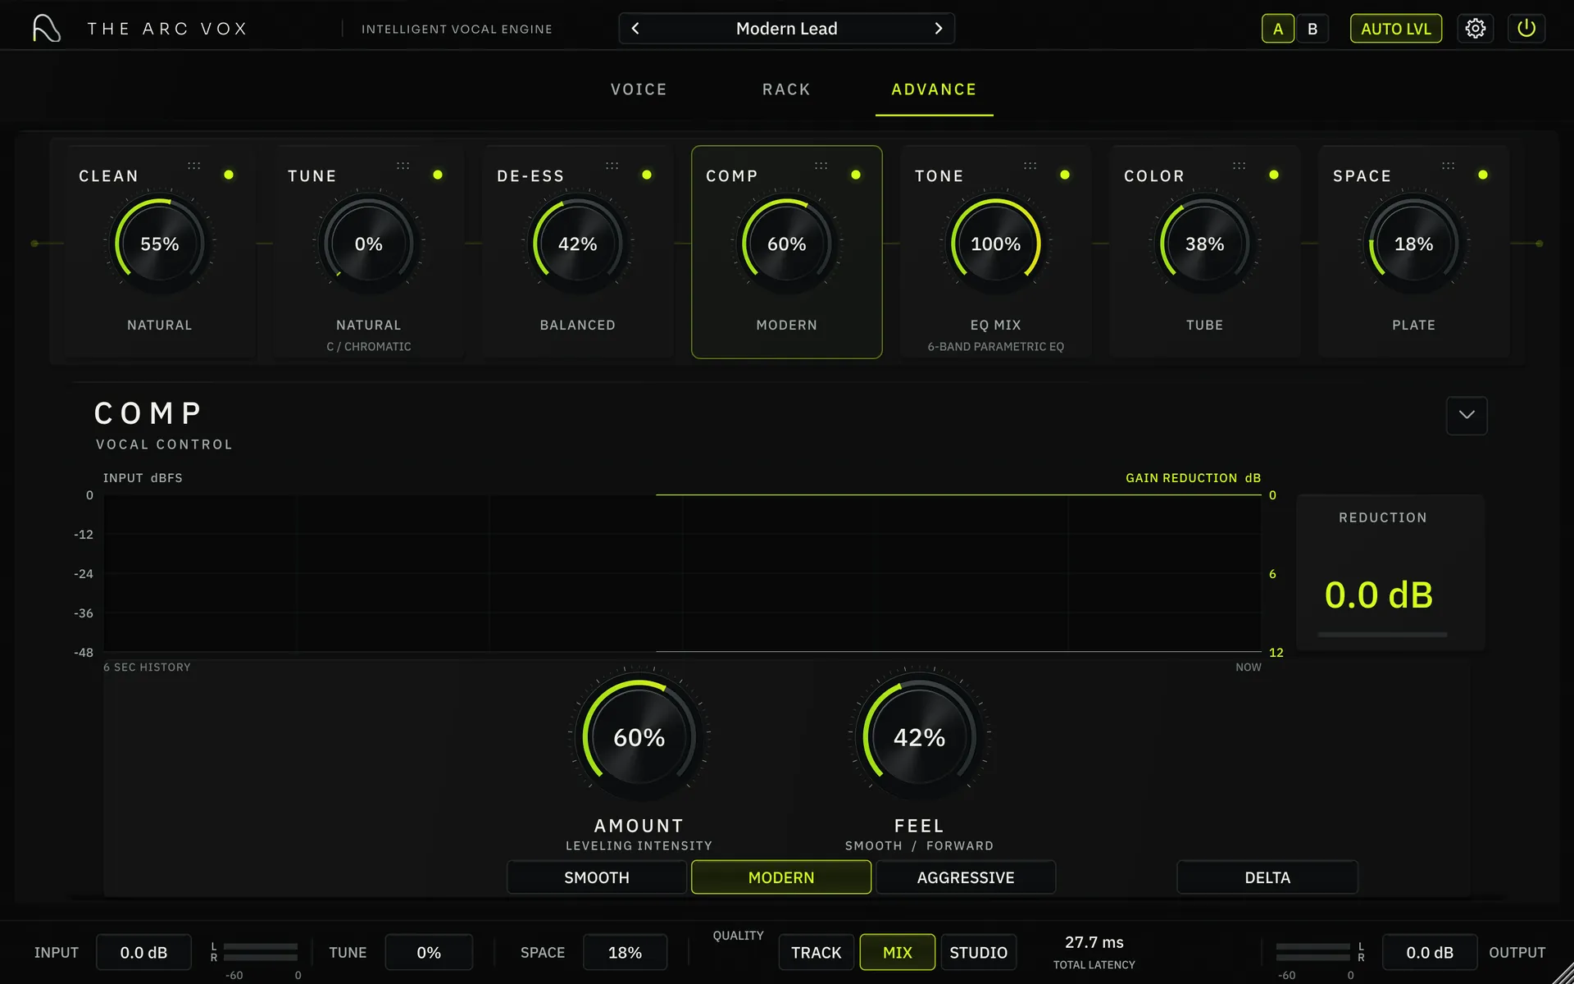Image resolution: width=1574 pixels, height=984 pixels.
Task: Choose the SMOOTH compressor style
Action: coord(597,877)
